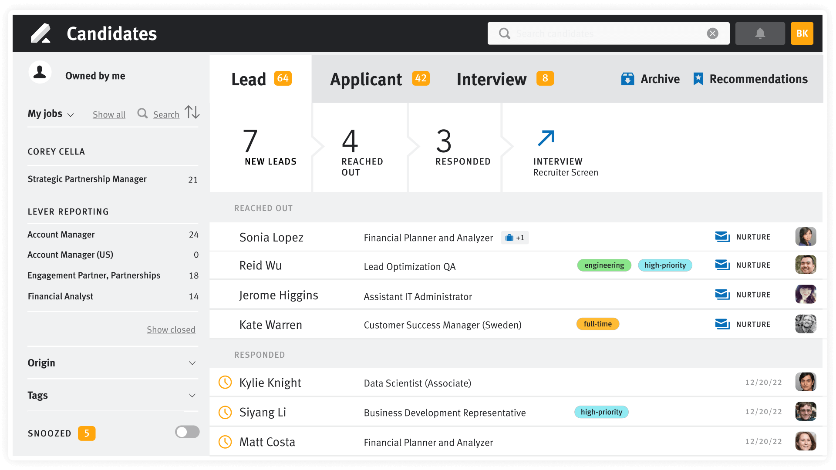The width and height of the screenshot is (836, 470).
Task: Click the search magnifier in the sidebar
Action: (x=142, y=114)
